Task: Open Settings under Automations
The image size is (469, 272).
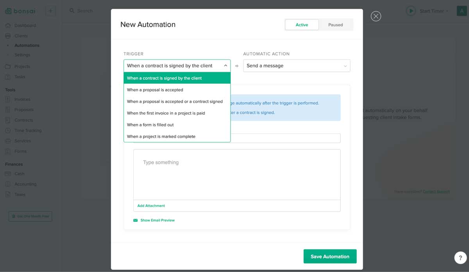Action: [22, 55]
